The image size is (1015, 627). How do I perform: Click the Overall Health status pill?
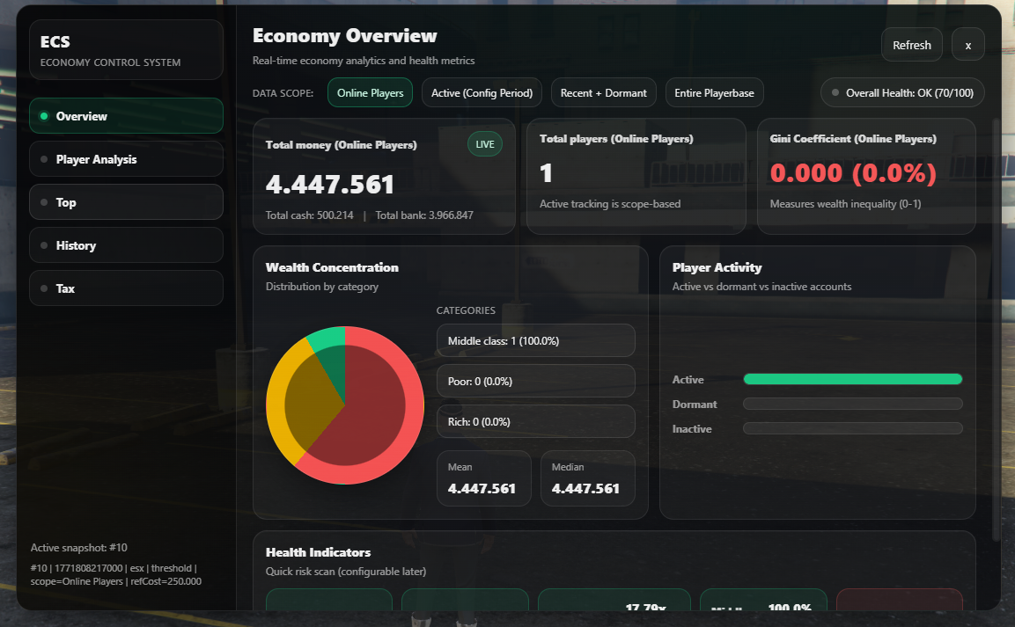pyautogui.click(x=902, y=92)
